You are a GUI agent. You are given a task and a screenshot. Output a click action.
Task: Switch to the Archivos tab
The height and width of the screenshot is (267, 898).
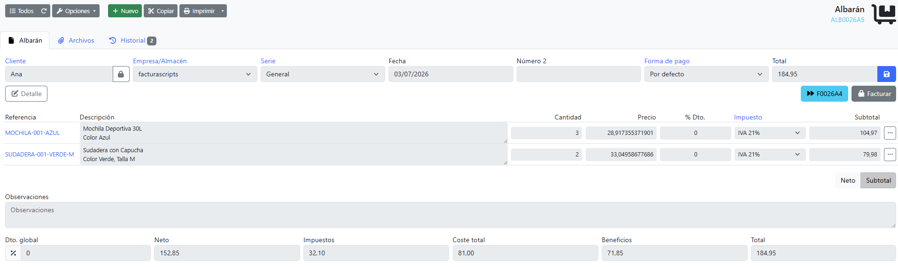click(76, 40)
